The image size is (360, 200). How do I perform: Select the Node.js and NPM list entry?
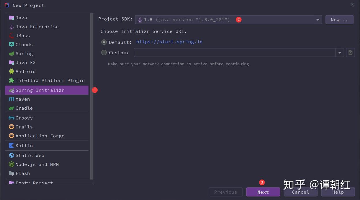coord(47,164)
